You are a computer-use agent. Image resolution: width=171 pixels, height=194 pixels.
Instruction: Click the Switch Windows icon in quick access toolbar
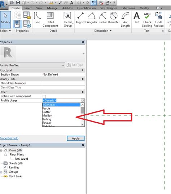coord(107,3)
